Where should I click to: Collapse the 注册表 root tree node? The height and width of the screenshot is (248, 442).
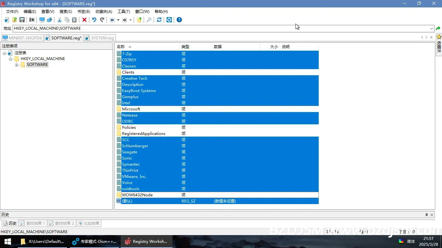(5, 53)
